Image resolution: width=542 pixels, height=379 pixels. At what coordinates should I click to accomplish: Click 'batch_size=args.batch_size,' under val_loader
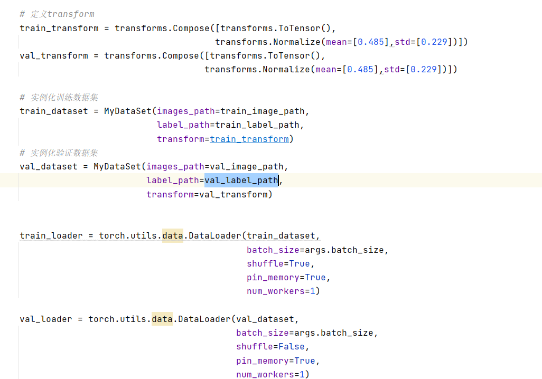tap(307, 333)
